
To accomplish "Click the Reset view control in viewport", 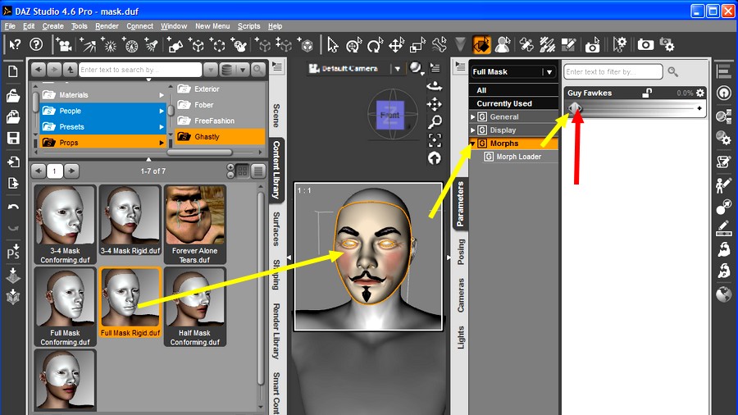I will 435,158.
